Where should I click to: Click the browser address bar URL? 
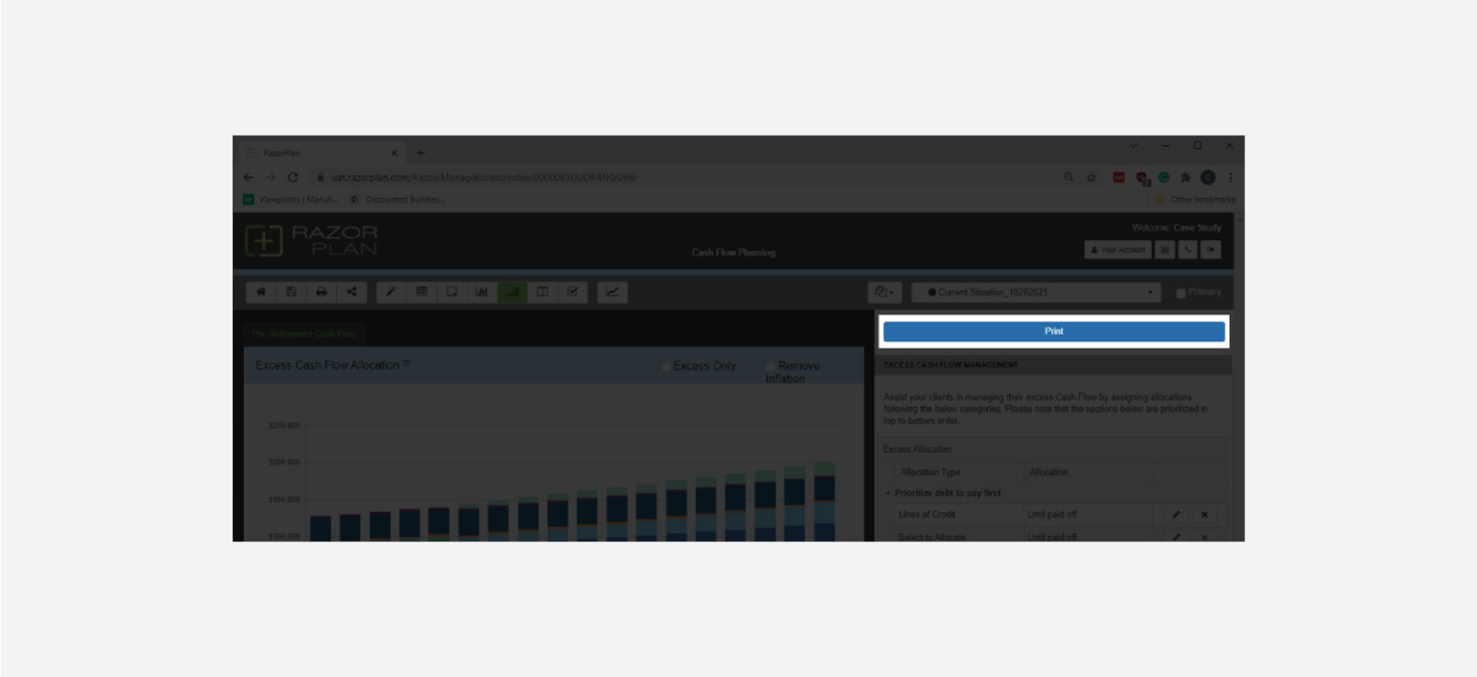pyautogui.click(x=483, y=177)
